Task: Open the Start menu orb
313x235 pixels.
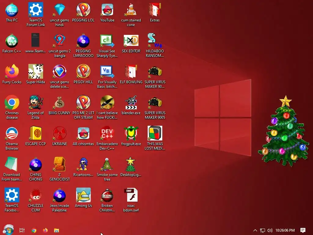Action: click(x=8, y=230)
